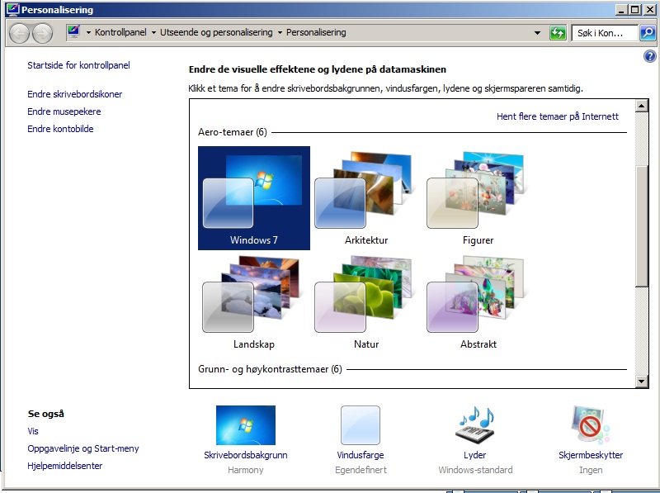
Task: Click the Windows-standard sound scheme text
Action: coord(475,470)
